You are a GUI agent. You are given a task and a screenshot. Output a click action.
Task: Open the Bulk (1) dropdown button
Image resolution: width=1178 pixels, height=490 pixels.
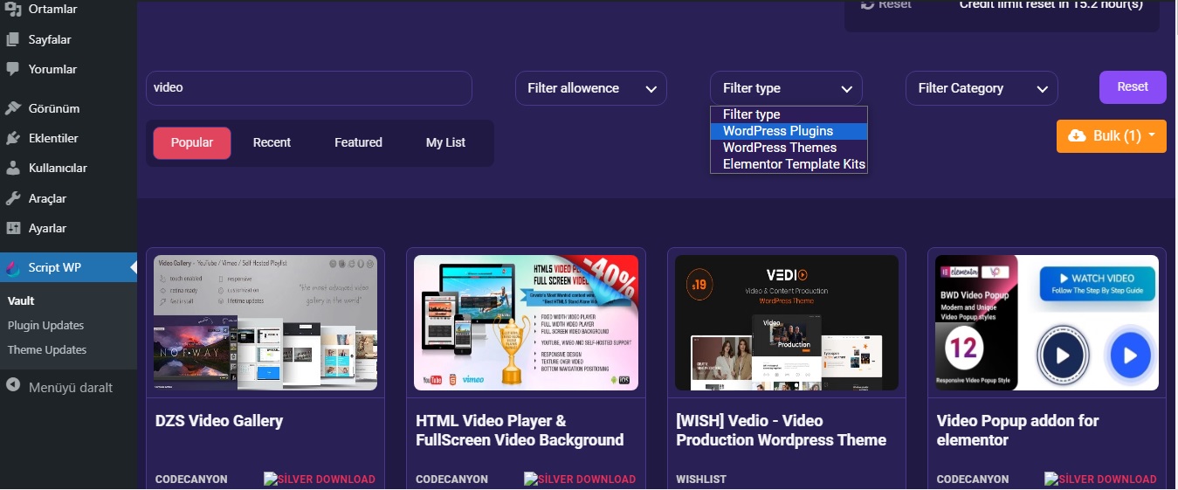(1112, 136)
